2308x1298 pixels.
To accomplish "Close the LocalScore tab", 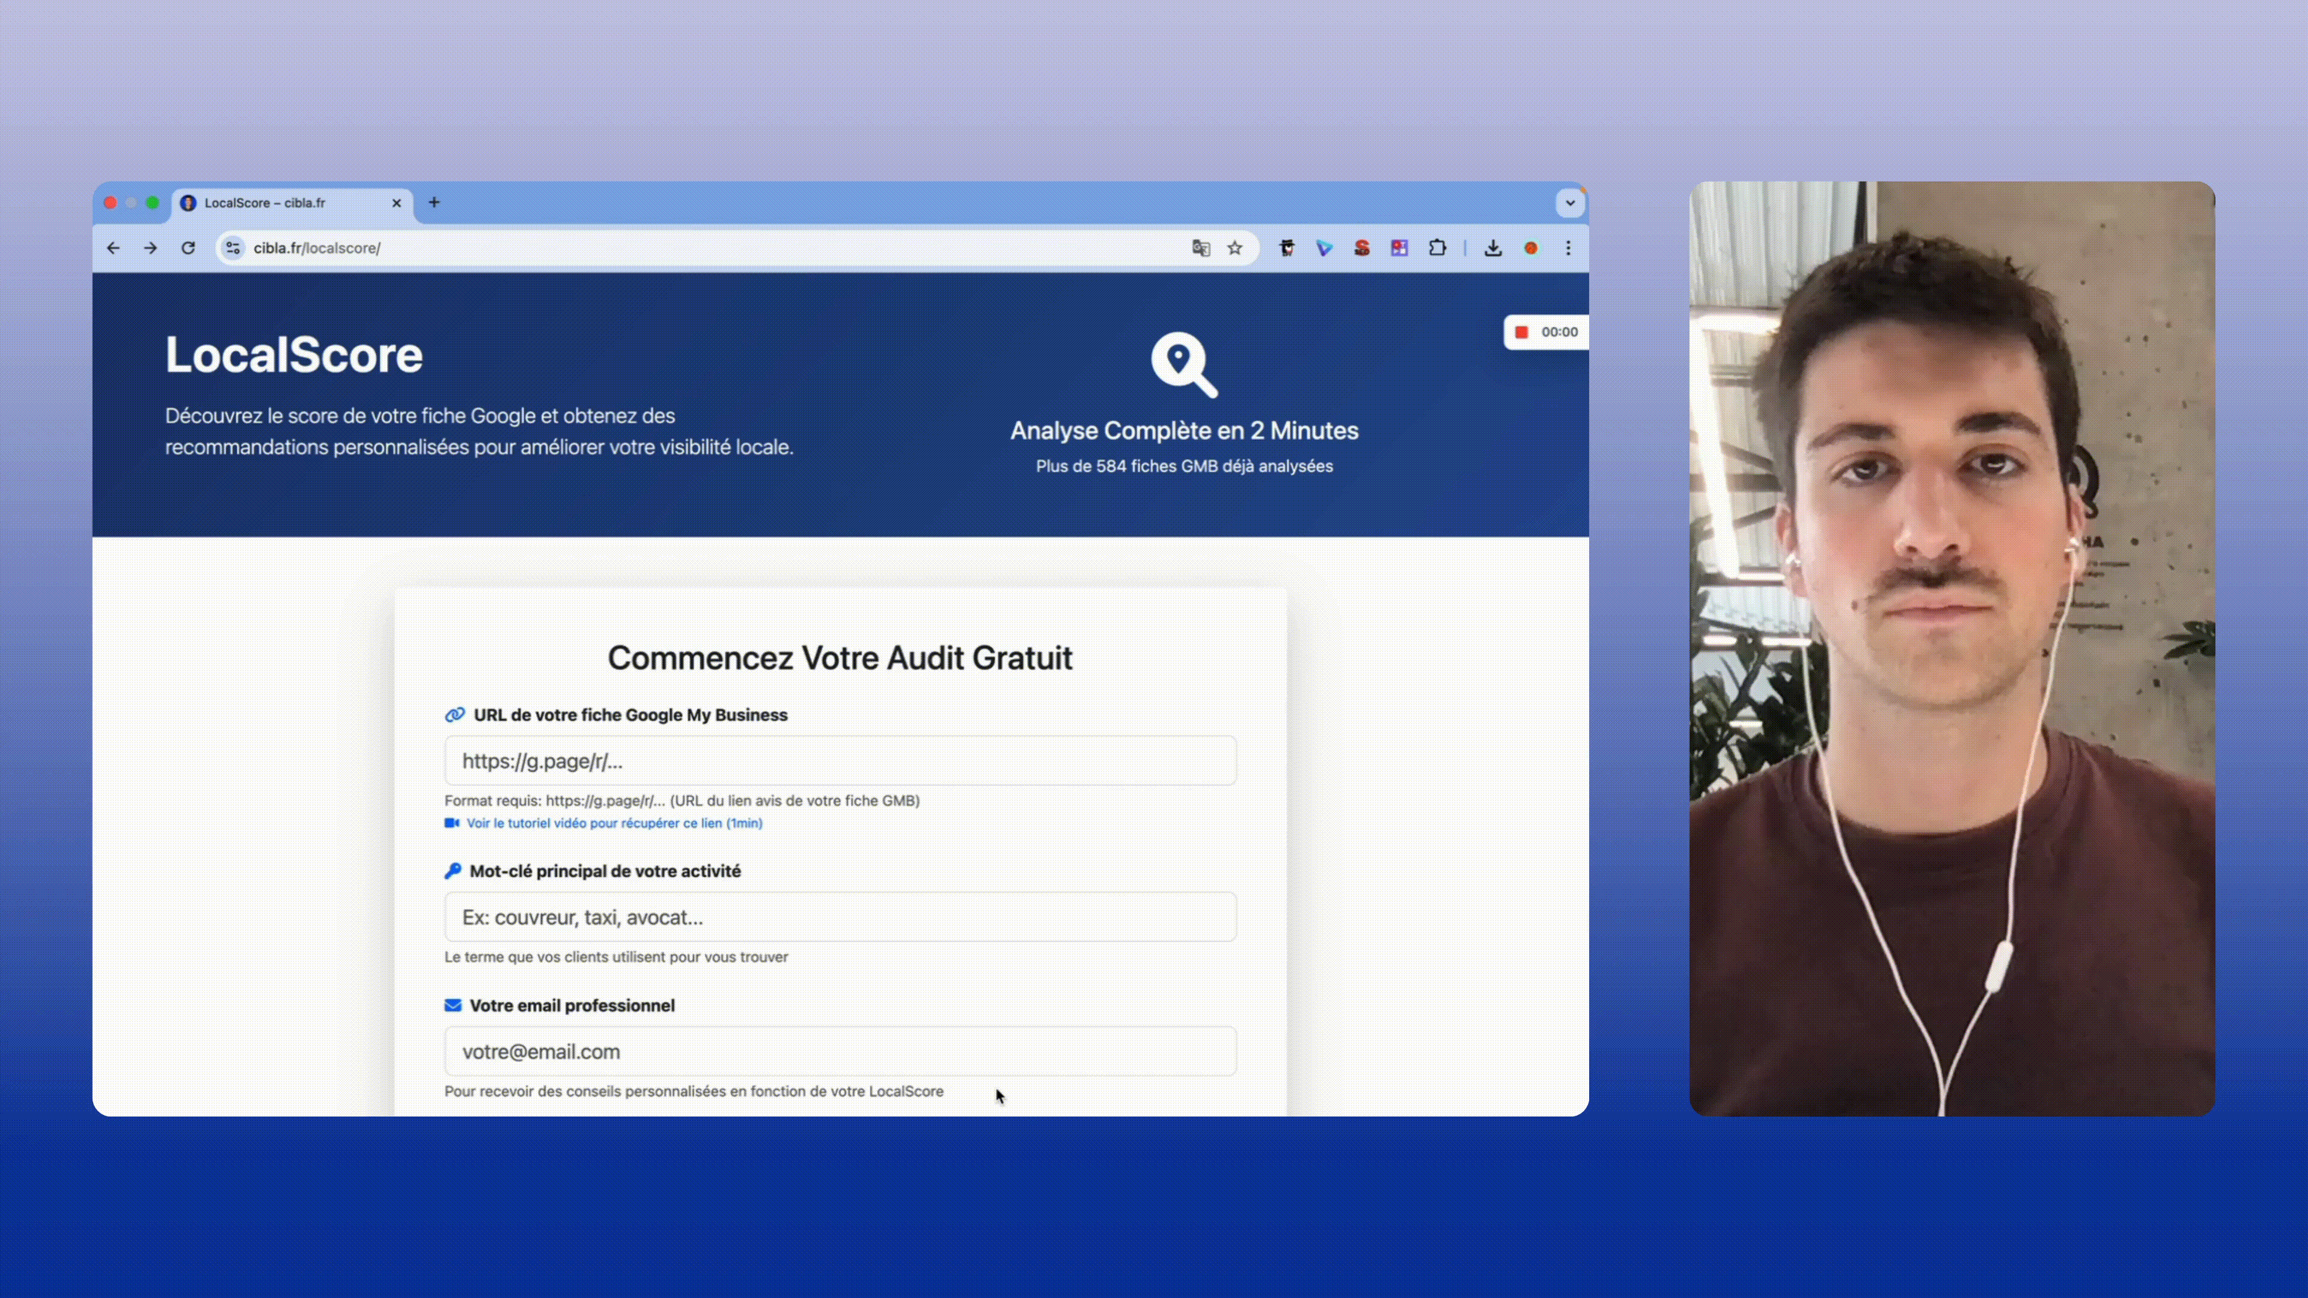I will [x=396, y=203].
